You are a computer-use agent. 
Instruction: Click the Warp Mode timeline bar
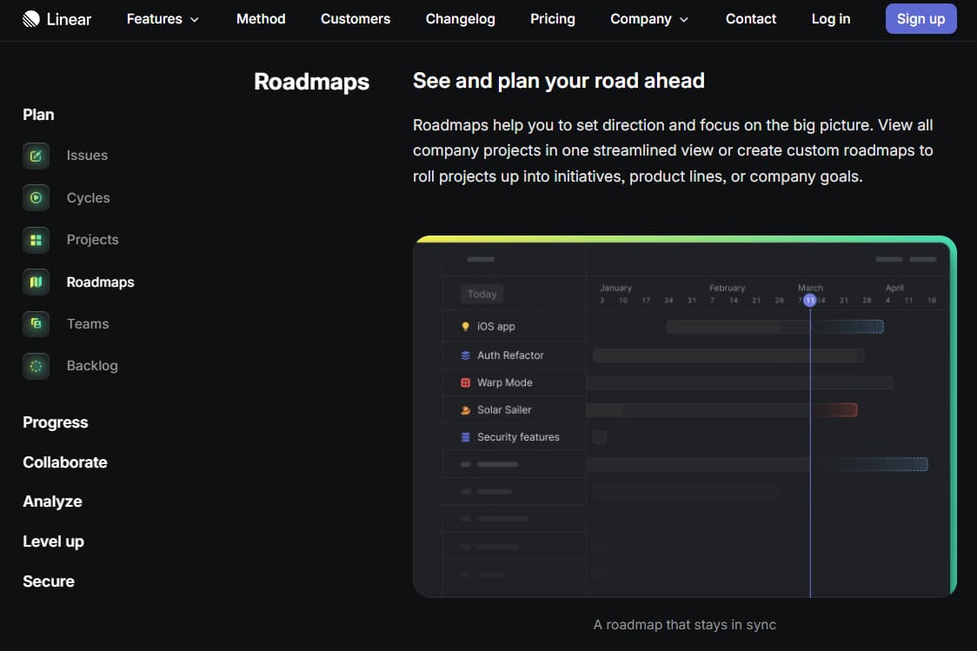pos(741,382)
